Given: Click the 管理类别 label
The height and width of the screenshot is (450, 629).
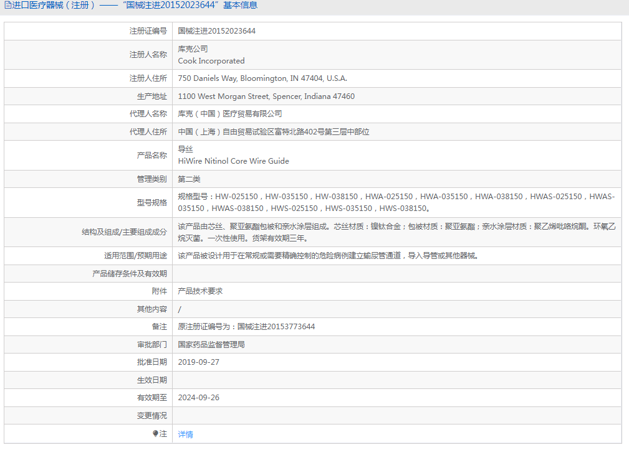Looking at the screenshot, I should 151,179.
